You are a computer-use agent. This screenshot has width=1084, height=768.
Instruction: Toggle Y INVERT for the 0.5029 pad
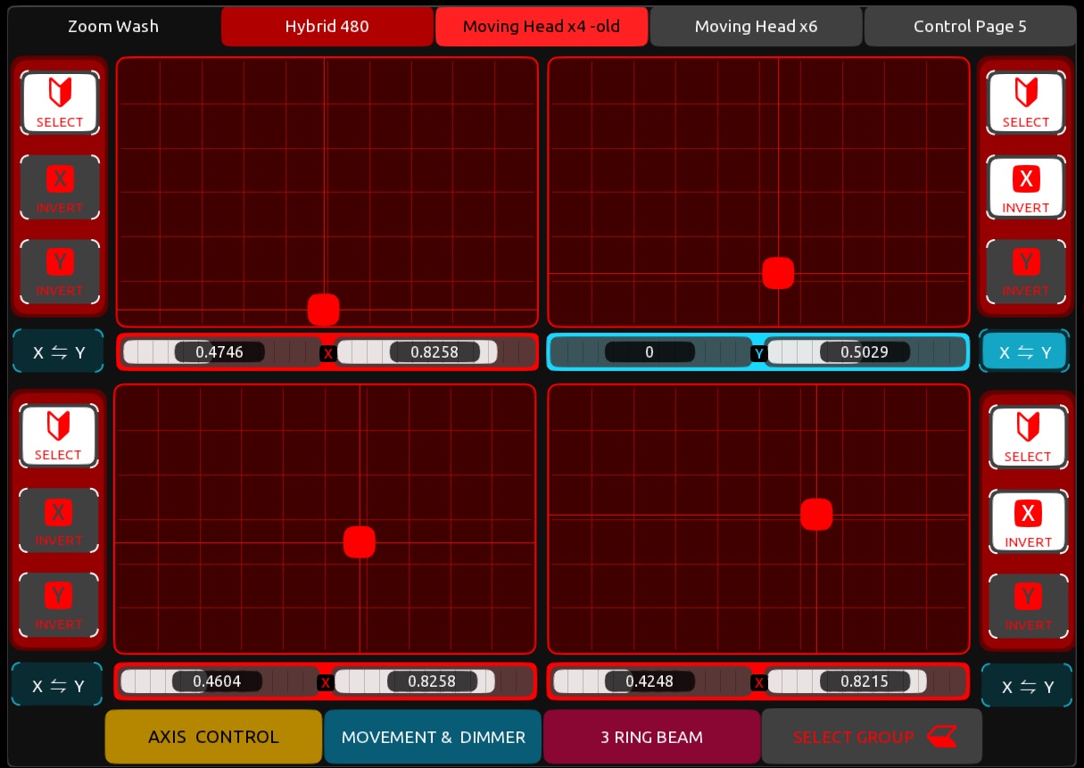point(1026,271)
